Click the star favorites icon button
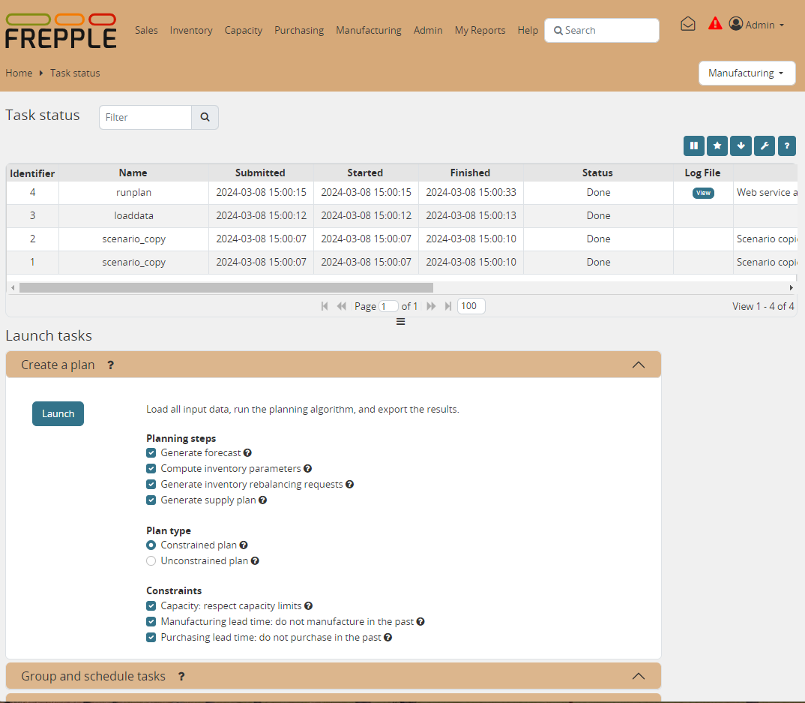The height and width of the screenshot is (703, 805). click(717, 146)
